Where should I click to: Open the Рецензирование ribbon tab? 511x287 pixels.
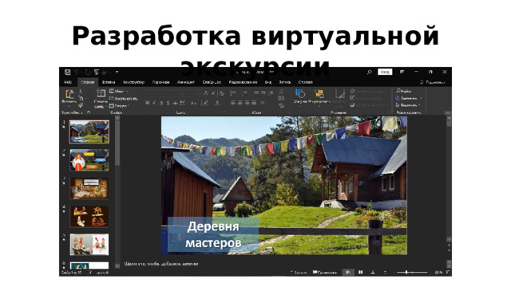[x=243, y=82]
